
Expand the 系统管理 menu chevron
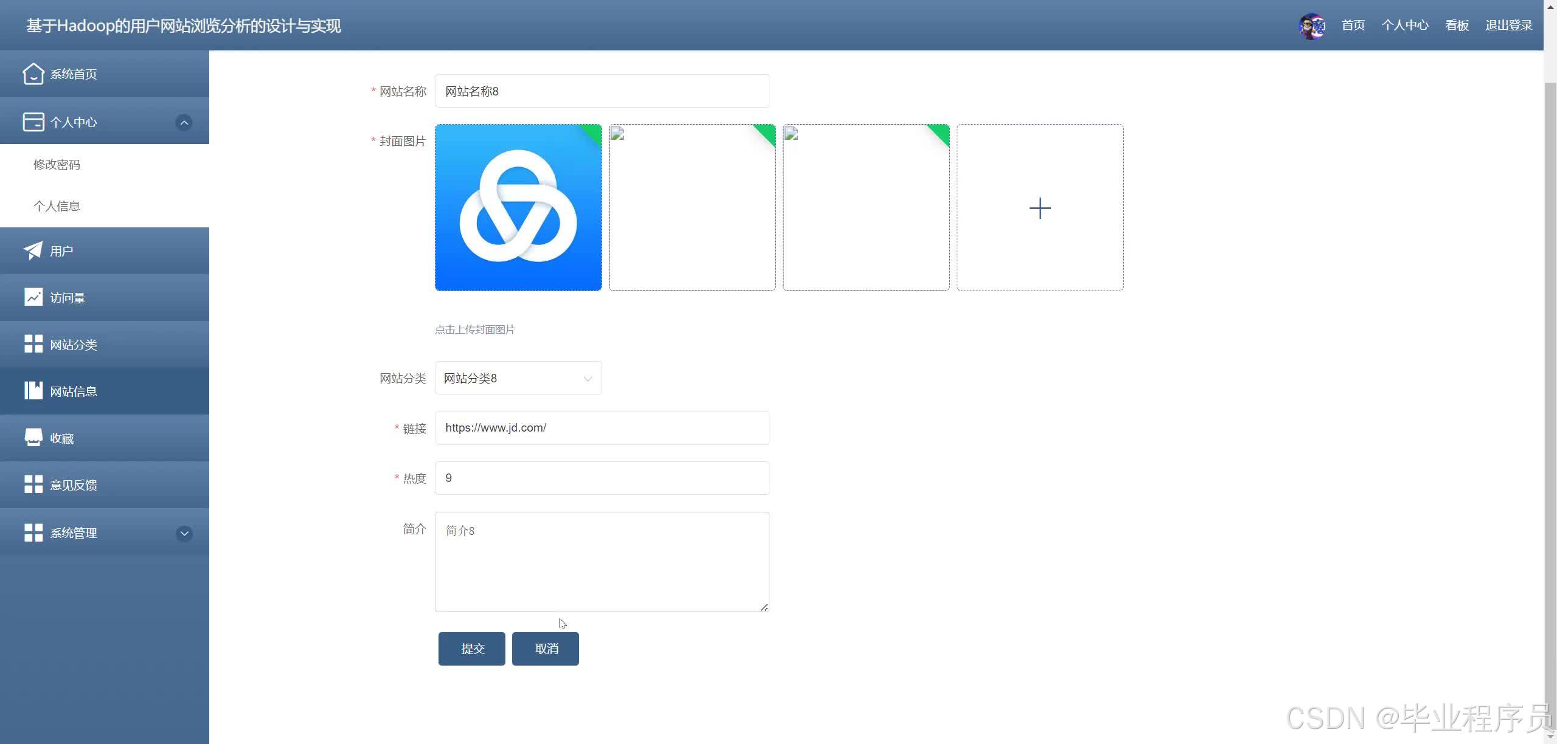184,534
